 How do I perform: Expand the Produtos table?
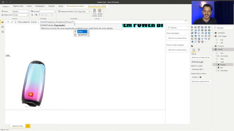pyautogui.click(x=214, y=46)
